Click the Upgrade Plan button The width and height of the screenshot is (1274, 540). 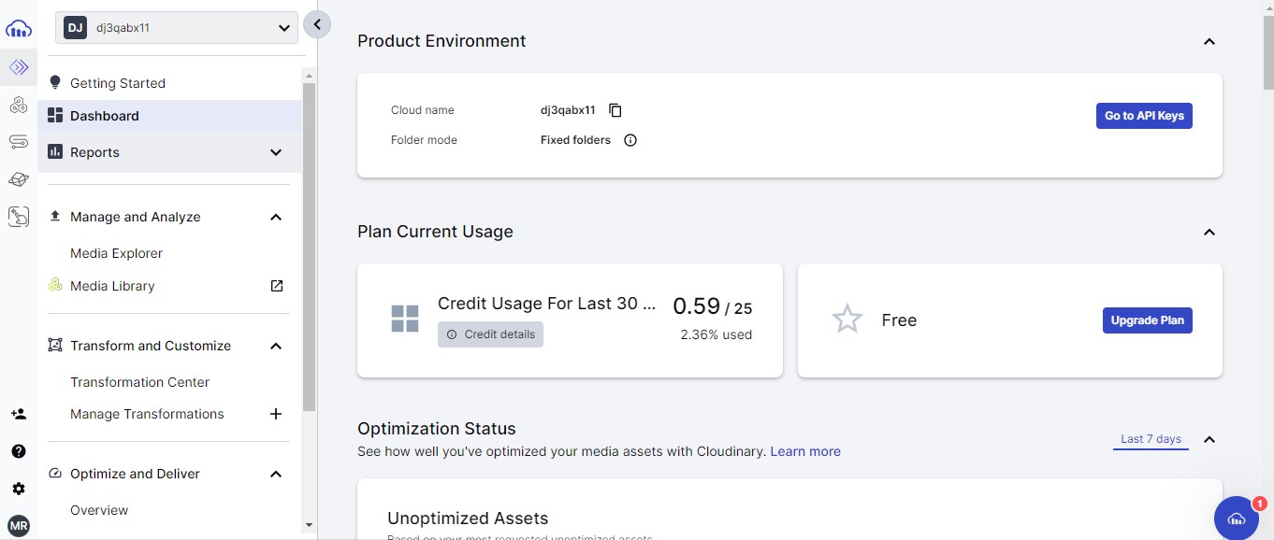click(x=1147, y=320)
